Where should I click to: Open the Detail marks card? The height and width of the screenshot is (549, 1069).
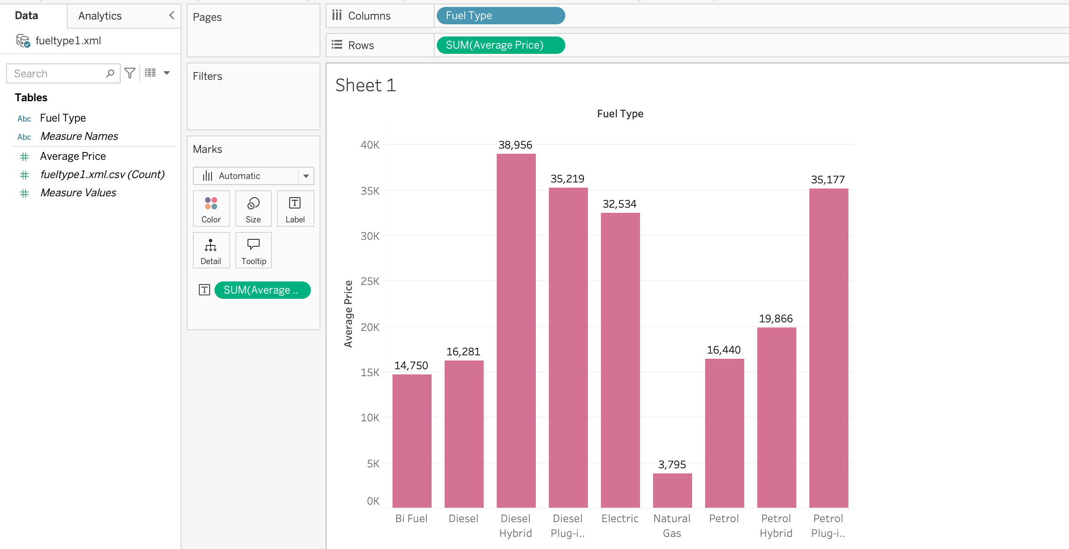click(x=211, y=251)
